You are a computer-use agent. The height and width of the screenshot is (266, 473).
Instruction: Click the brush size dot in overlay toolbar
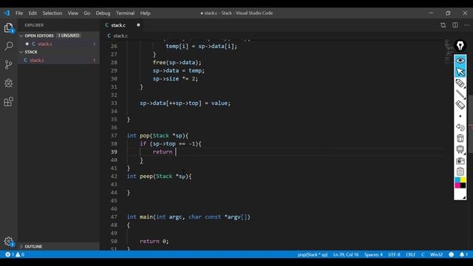460,116
